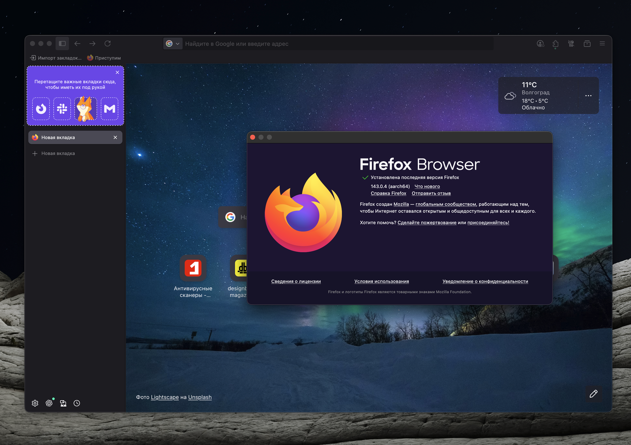Open the Отправить отзыв link
The height and width of the screenshot is (445, 631).
tap(431, 194)
